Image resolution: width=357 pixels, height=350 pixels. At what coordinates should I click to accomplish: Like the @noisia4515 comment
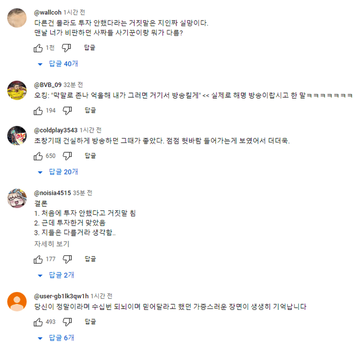coord(38,259)
